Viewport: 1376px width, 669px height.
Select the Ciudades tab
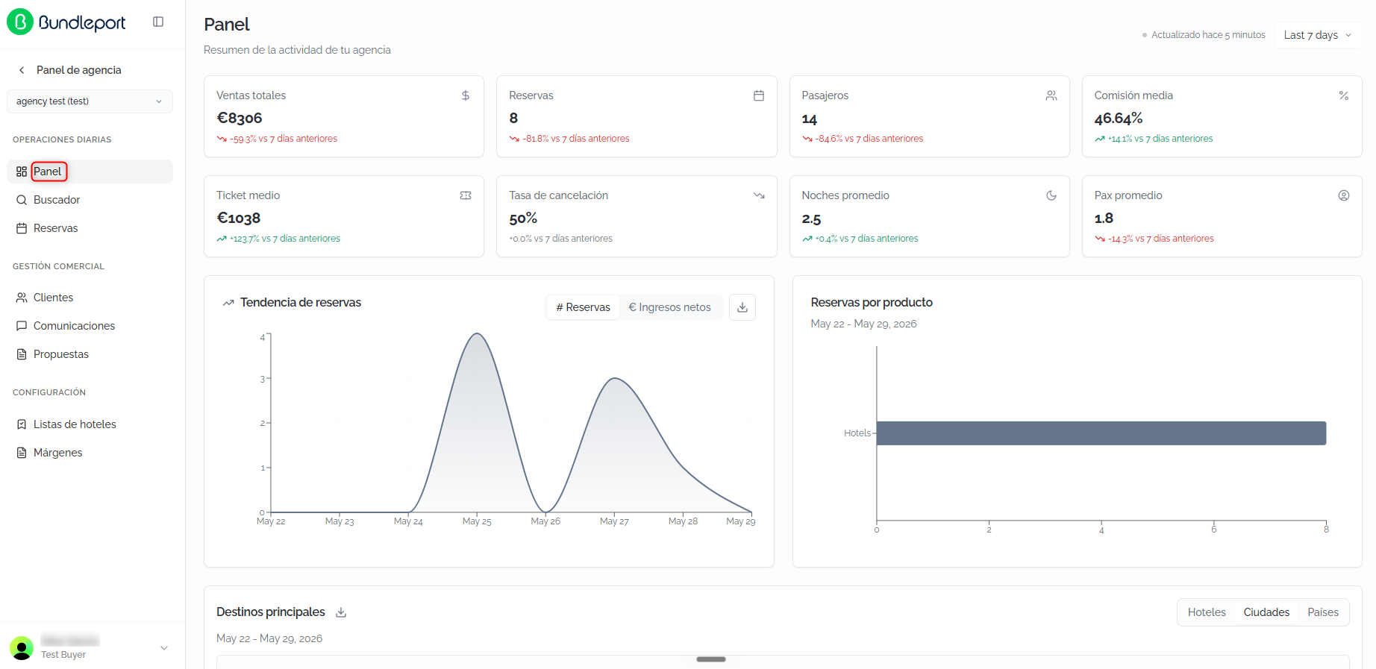[x=1266, y=612]
